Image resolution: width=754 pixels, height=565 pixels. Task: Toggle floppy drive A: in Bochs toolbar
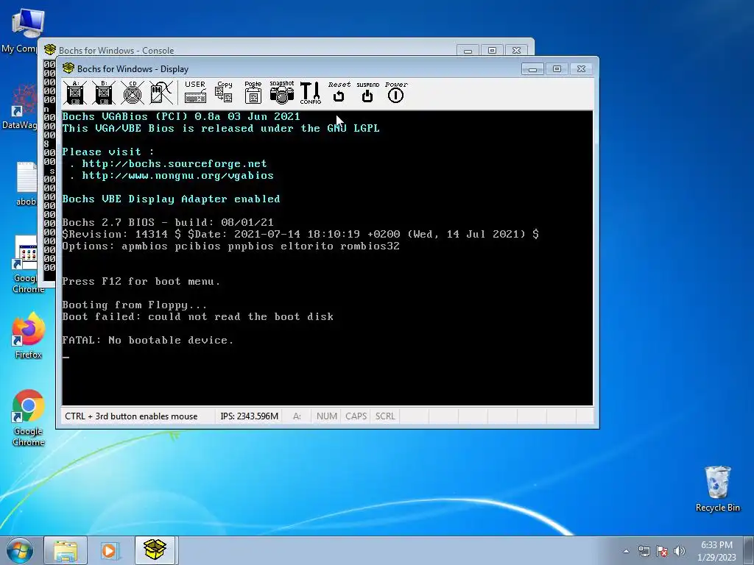(75, 92)
